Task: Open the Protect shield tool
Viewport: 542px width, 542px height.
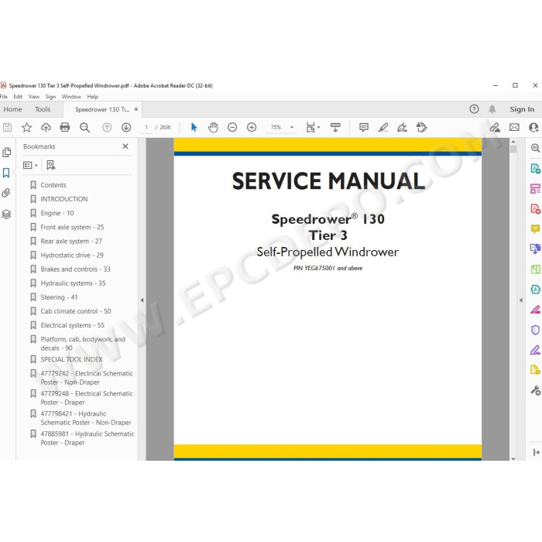Action: point(536,330)
